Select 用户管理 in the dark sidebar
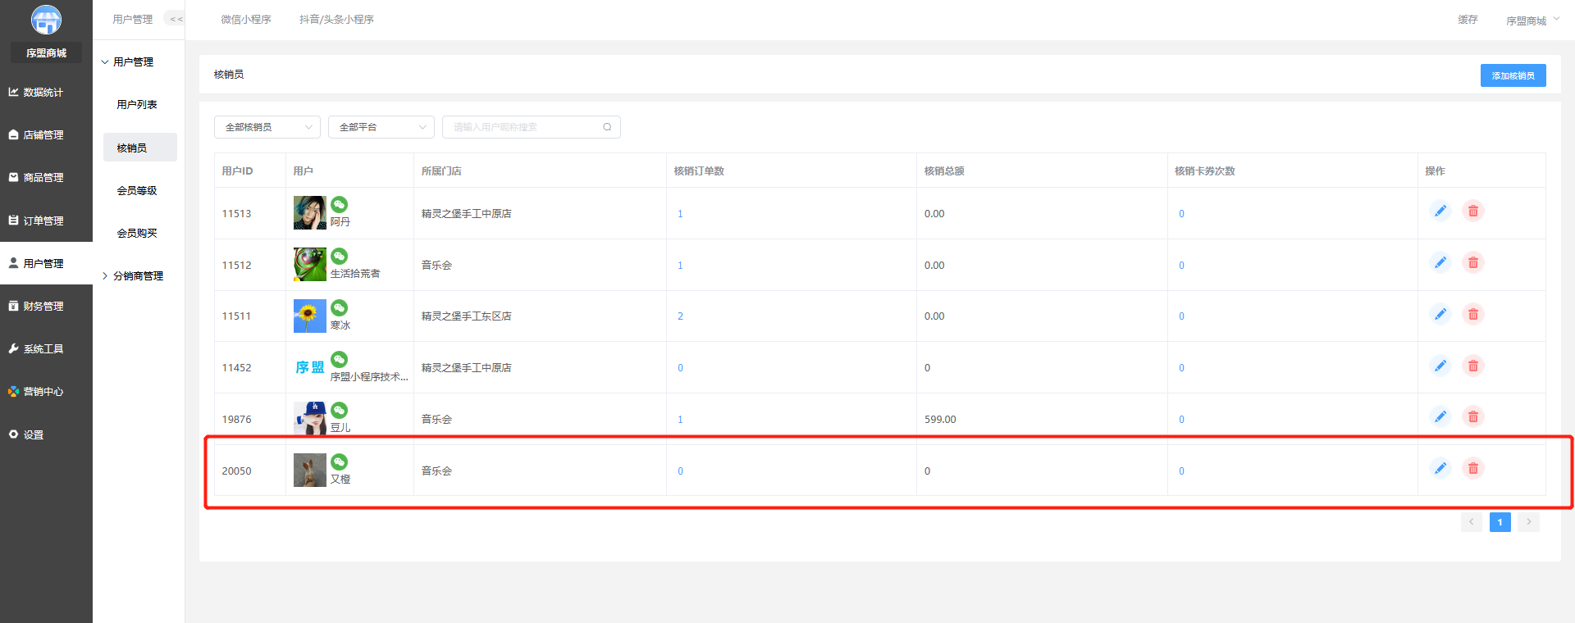 point(46,264)
